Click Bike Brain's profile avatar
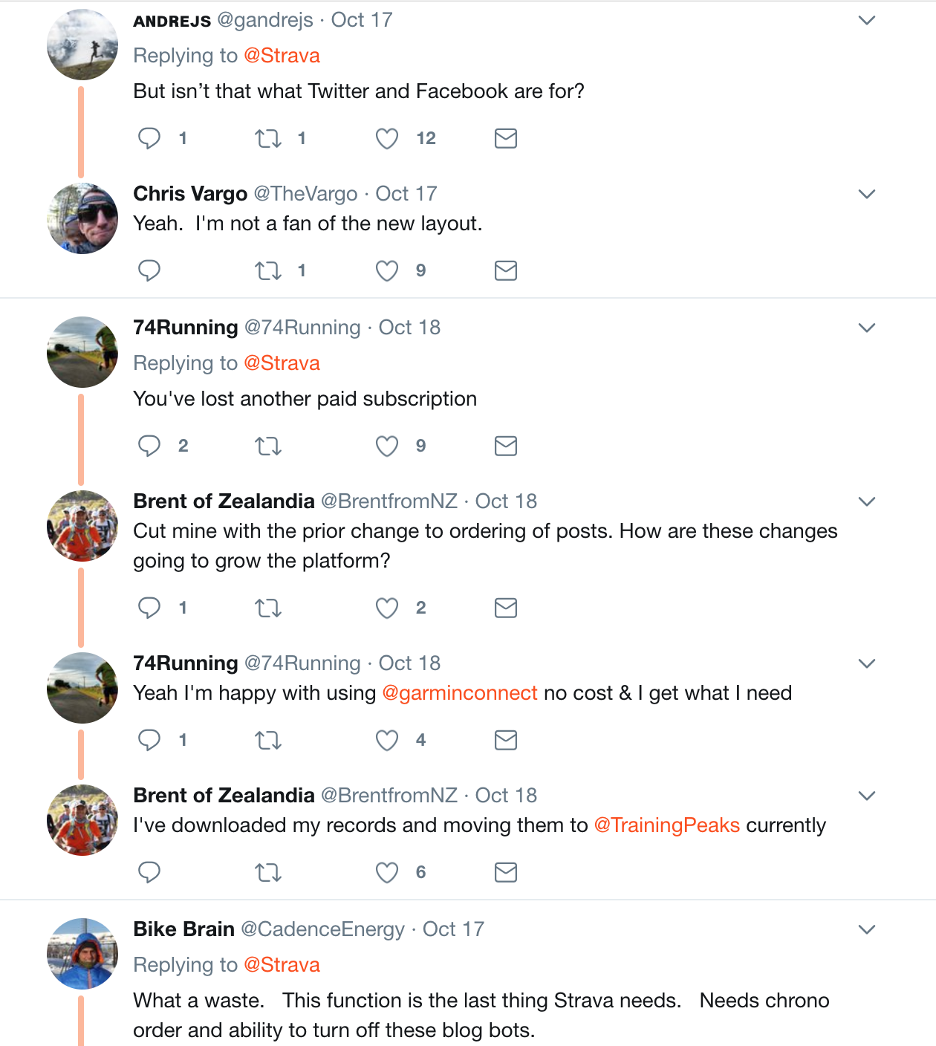 coord(82,953)
